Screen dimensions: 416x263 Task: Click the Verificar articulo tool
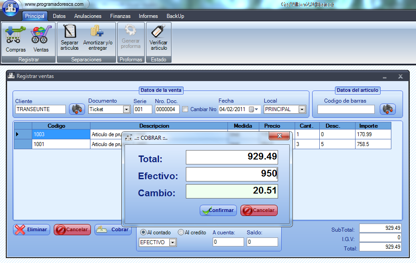159,38
